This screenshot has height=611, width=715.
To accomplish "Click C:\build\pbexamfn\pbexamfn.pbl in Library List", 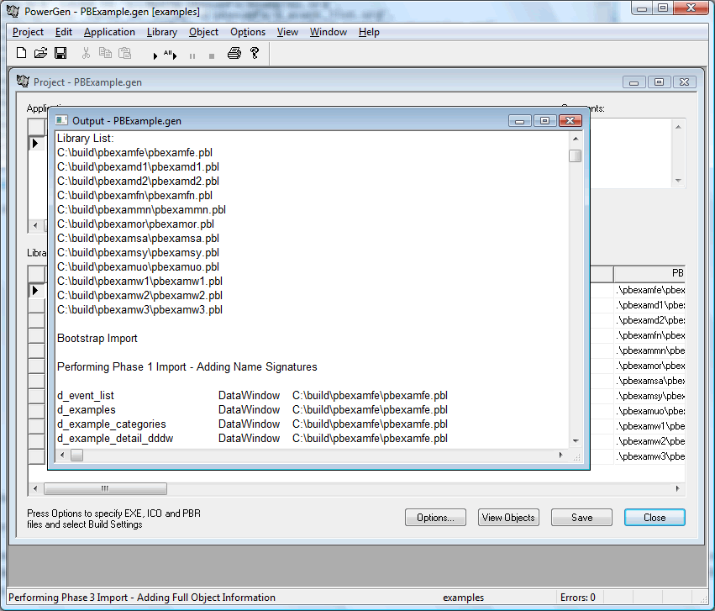I will pyautogui.click(x=134, y=196).
